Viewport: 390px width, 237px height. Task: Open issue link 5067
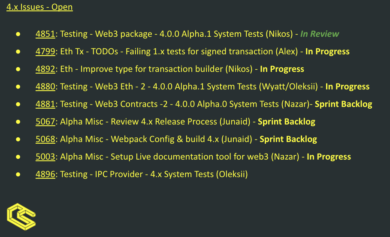[45, 122]
